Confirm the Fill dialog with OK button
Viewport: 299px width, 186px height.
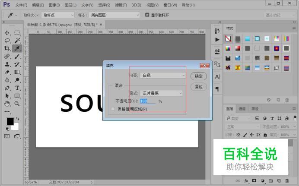[198, 76]
